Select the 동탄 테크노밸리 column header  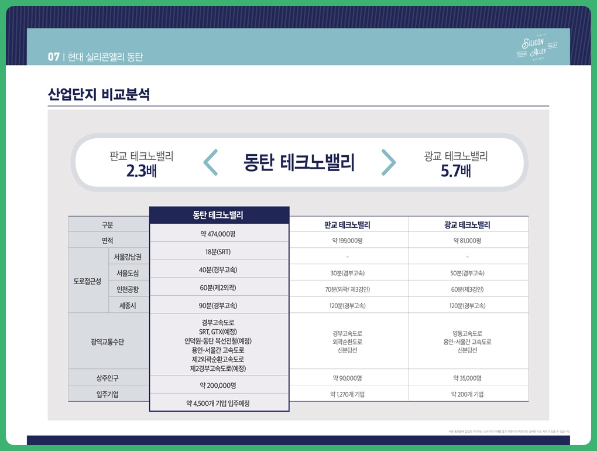coord(219,215)
